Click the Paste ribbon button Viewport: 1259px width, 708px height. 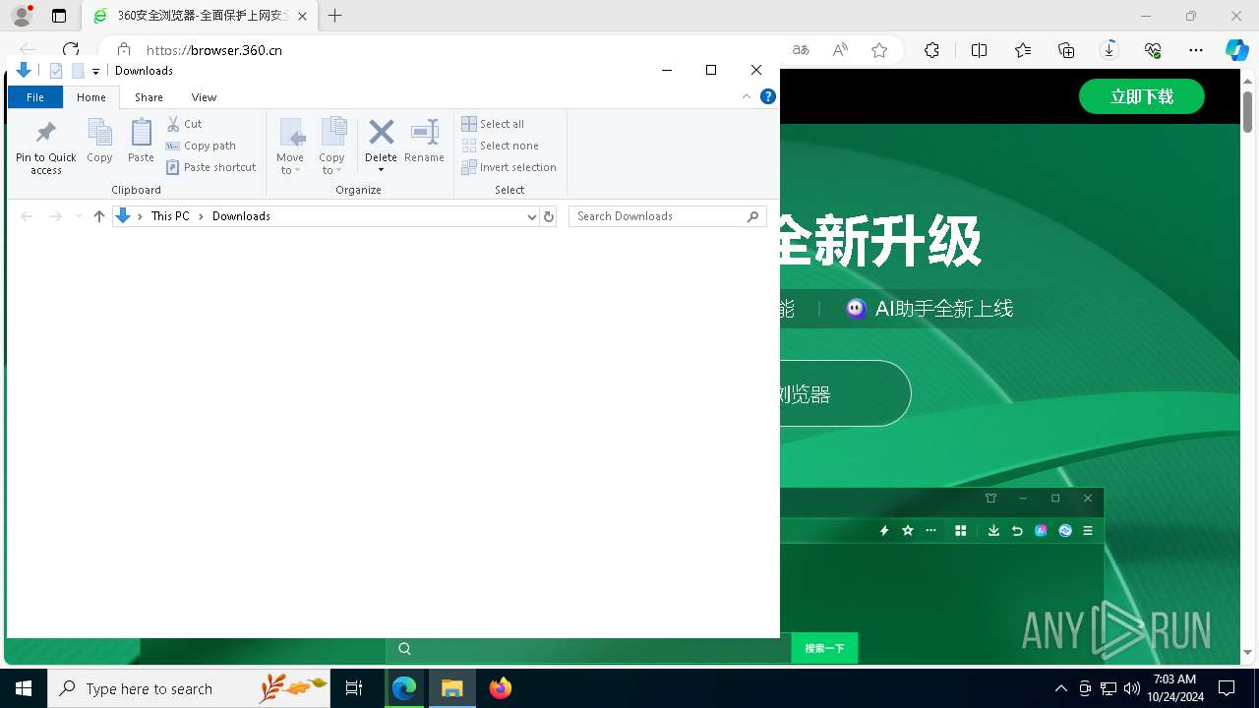point(141,141)
